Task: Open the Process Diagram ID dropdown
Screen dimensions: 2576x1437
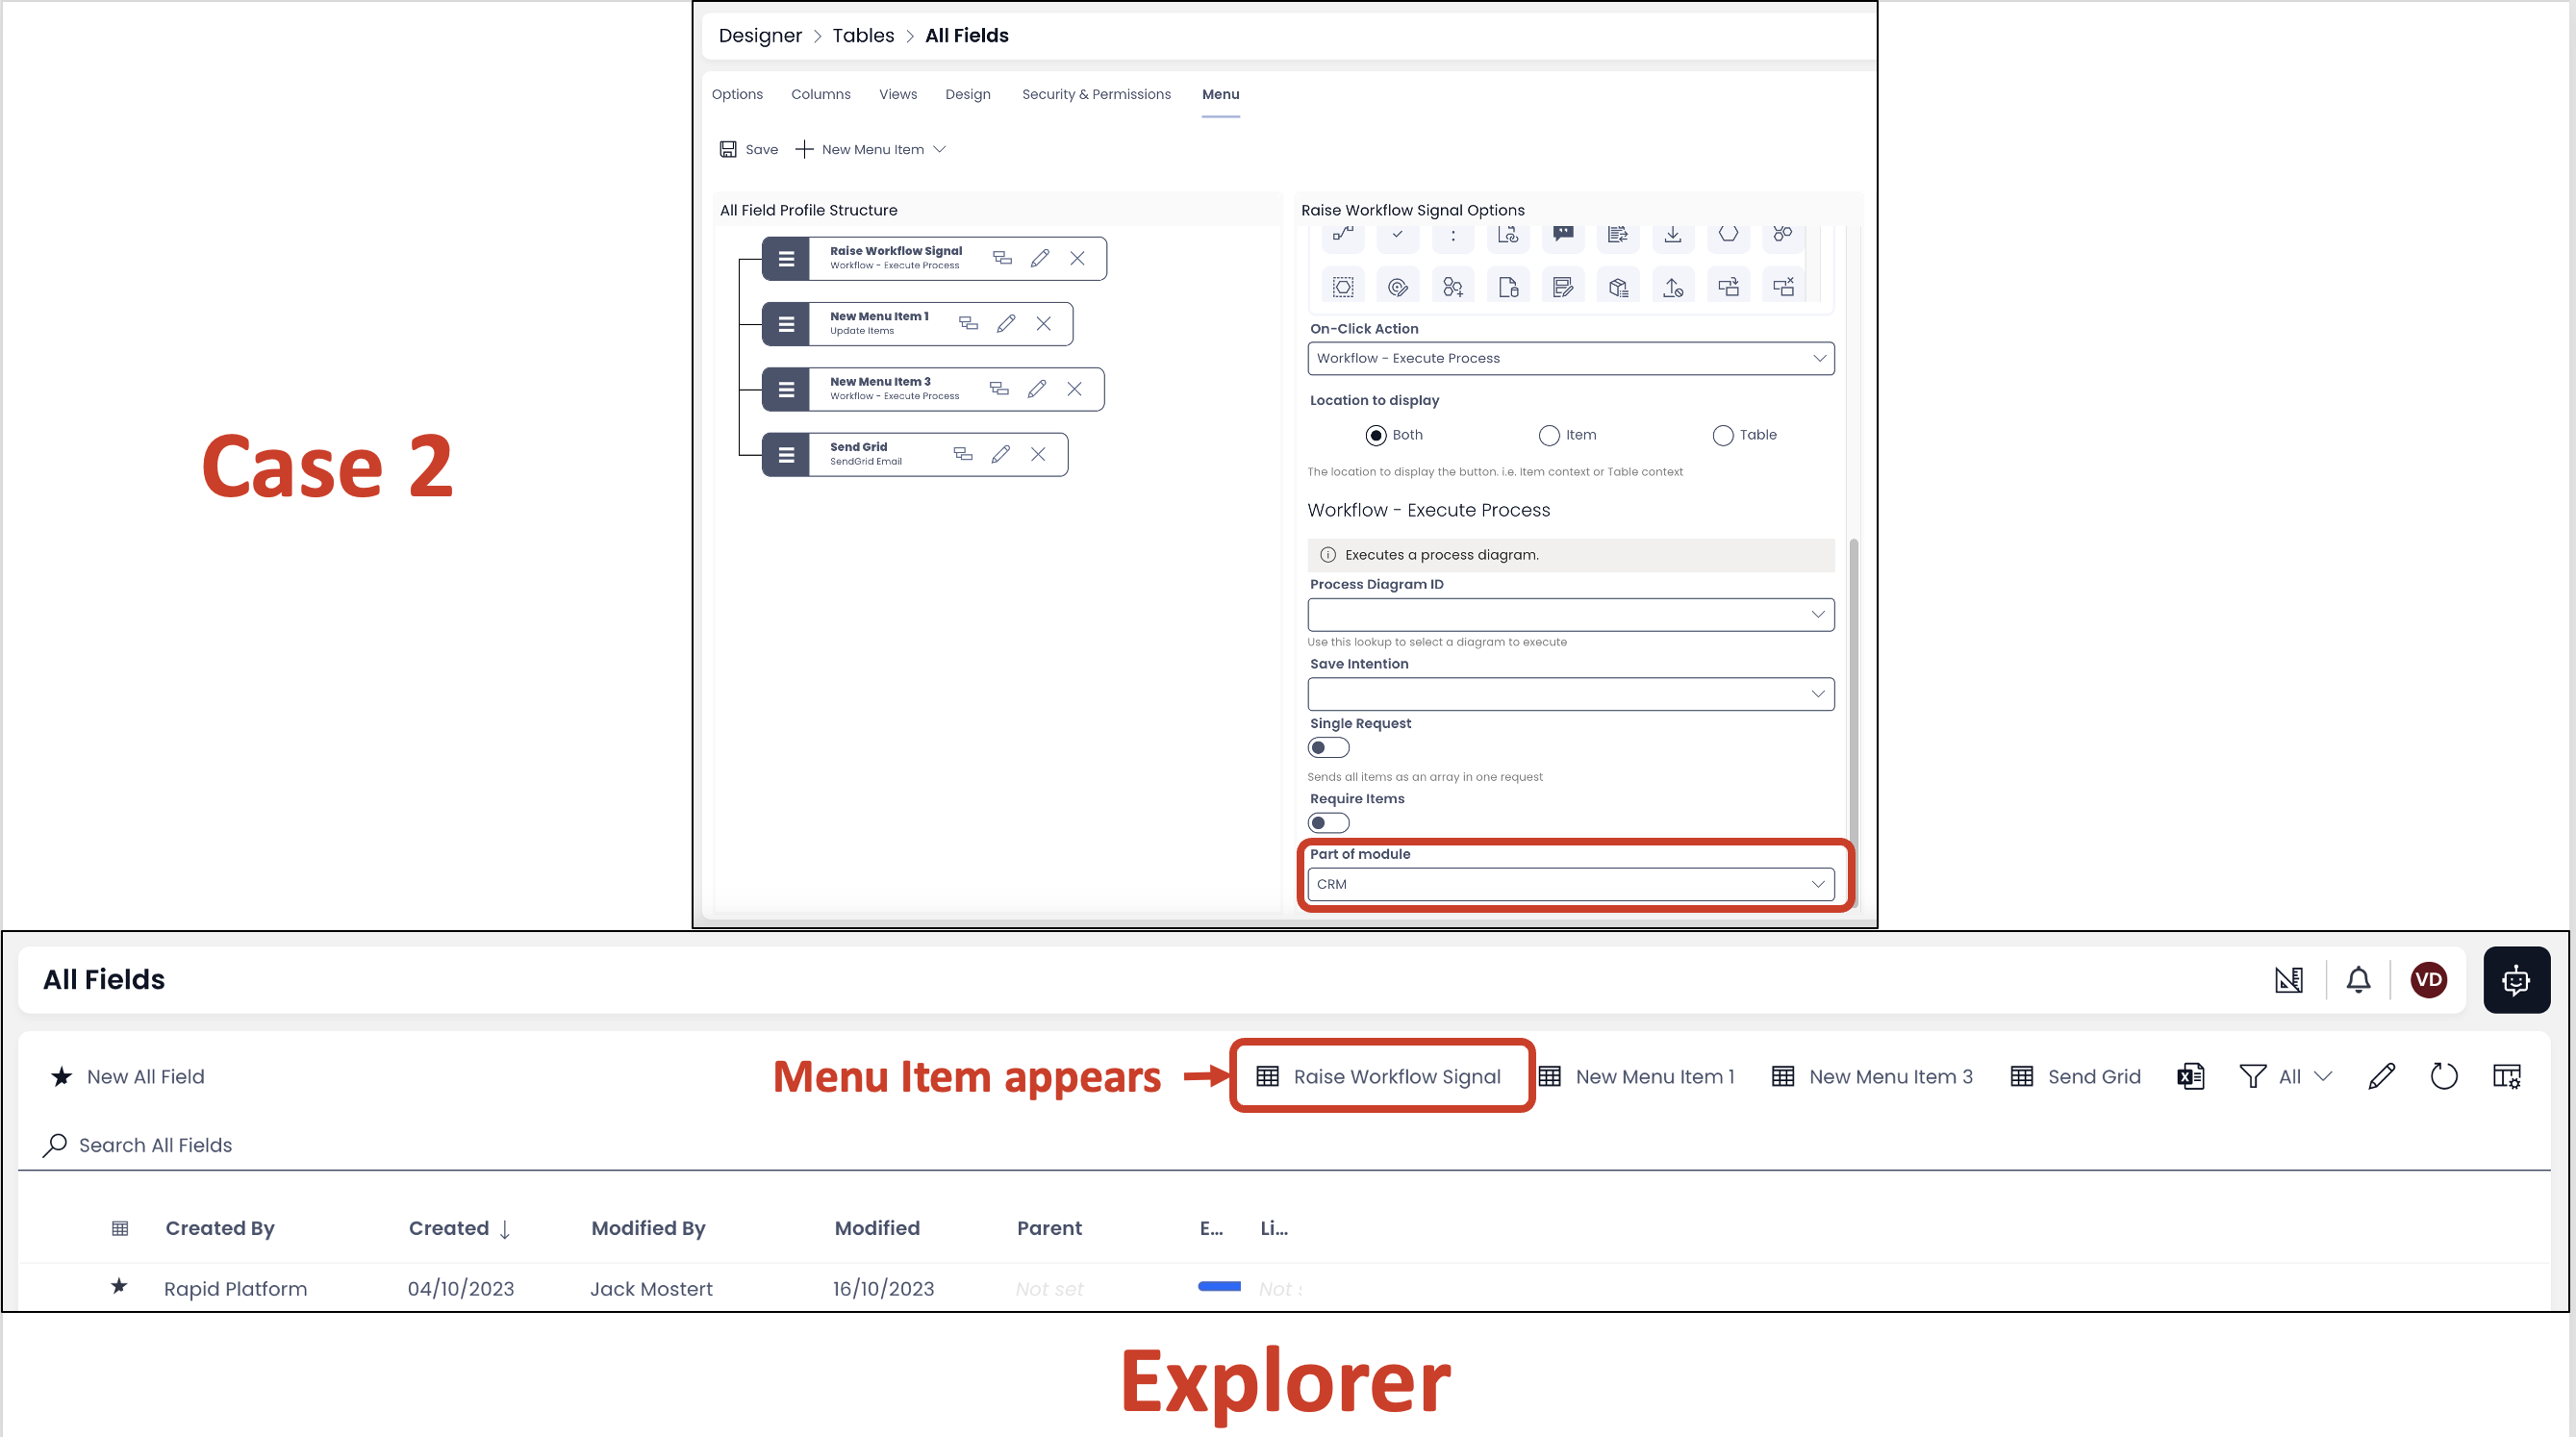Action: point(1569,614)
